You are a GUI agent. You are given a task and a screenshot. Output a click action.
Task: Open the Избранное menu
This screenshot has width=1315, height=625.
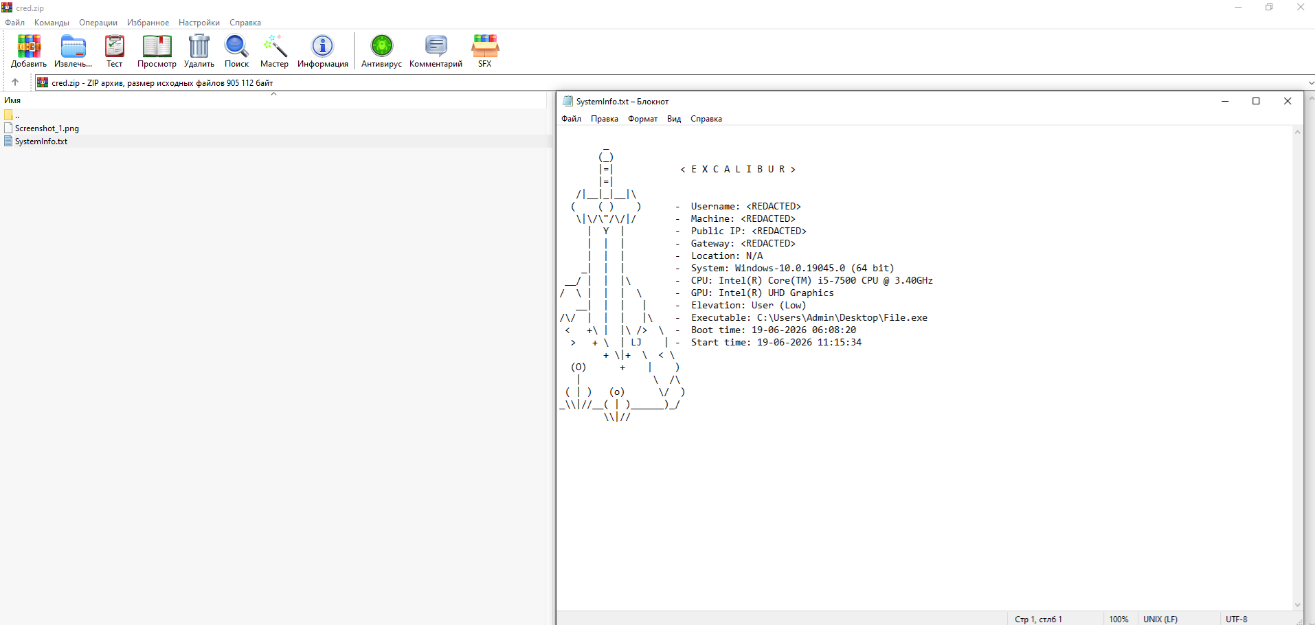click(x=148, y=23)
